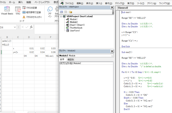Click the Insert Function fx icon

tap(31, 27)
